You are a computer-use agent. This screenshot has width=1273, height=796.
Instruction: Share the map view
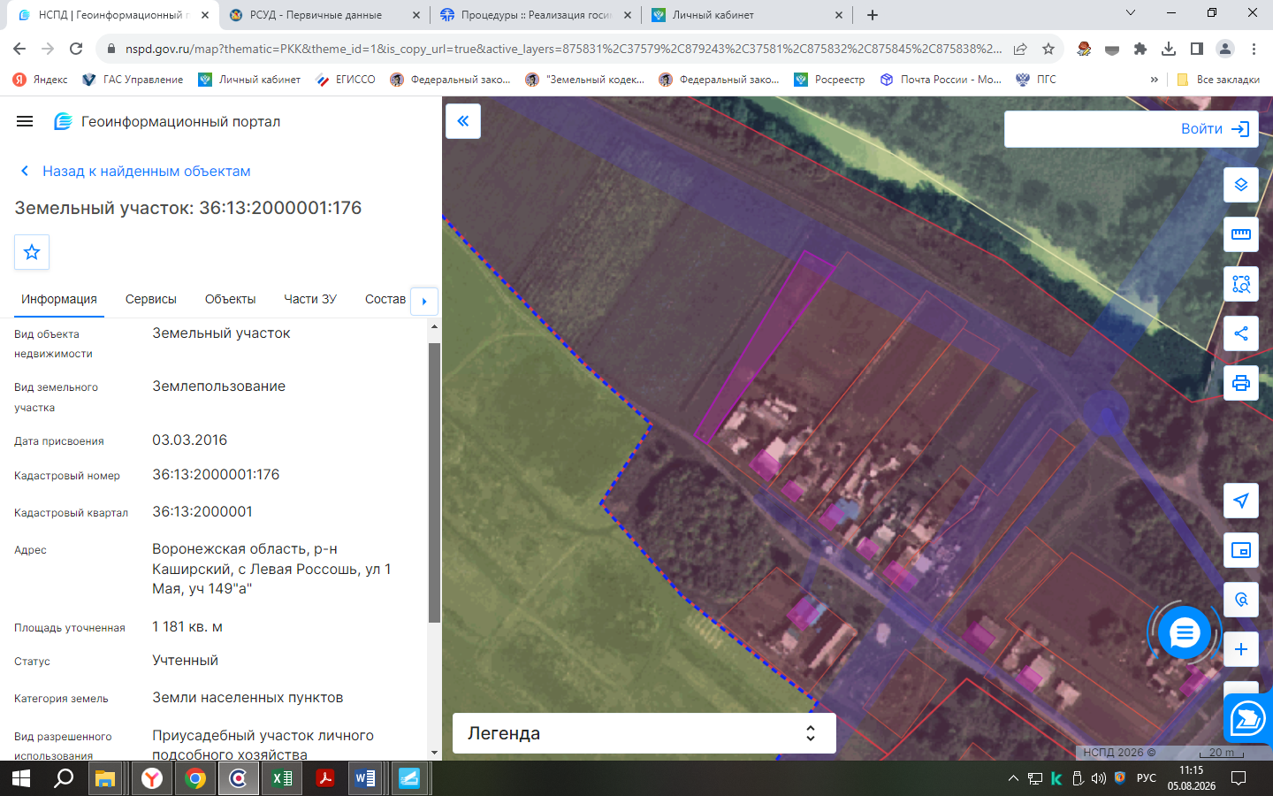click(x=1241, y=333)
